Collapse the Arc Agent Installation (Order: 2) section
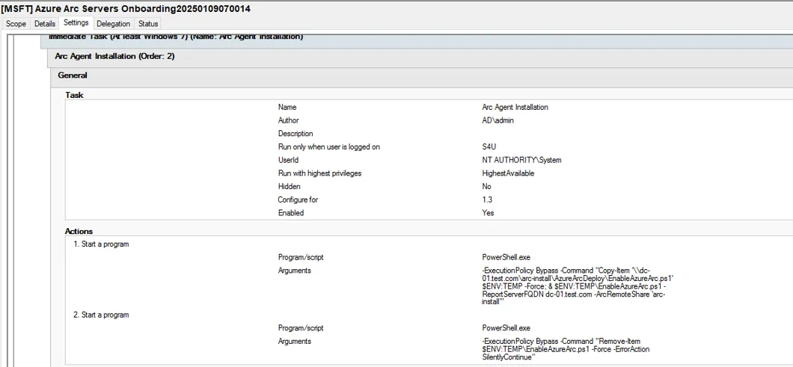The width and height of the screenshot is (793, 367). (114, 56)
